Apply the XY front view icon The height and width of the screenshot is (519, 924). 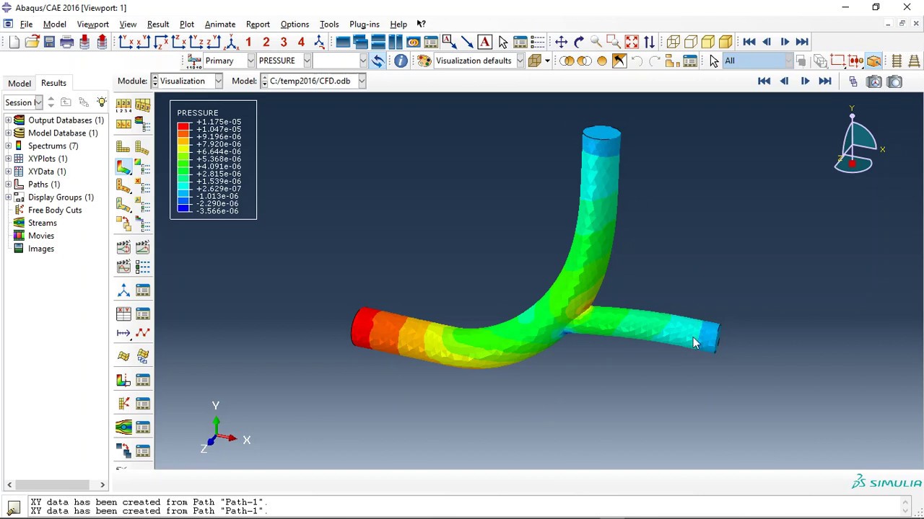tap(126, 42)
